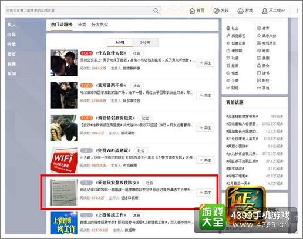The height and width of the screenshot is (239, 303).
Task: Select the 公益 category icon
Action: coord(228,80)
